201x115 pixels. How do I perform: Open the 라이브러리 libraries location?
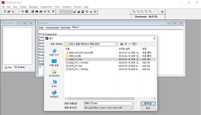[x=54, y=73]
